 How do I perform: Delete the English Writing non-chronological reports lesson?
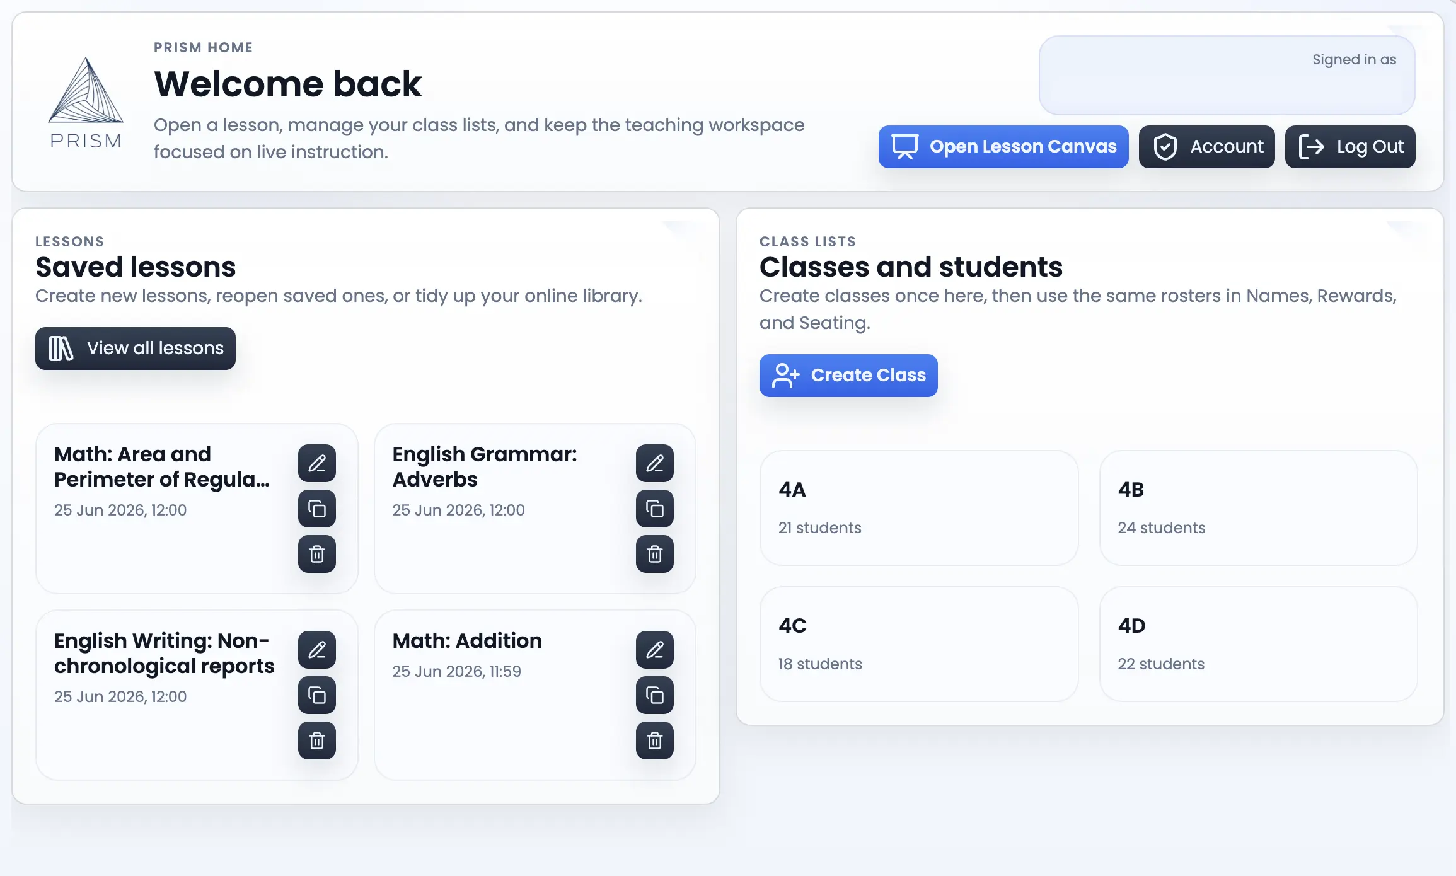click(317, 741)
